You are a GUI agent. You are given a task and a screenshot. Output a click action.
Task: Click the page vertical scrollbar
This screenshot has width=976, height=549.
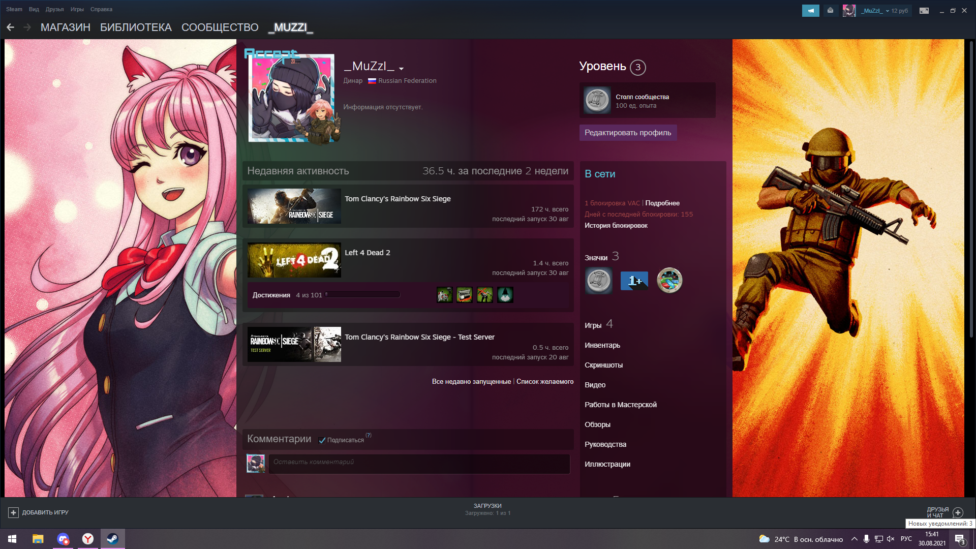[971, 188]
